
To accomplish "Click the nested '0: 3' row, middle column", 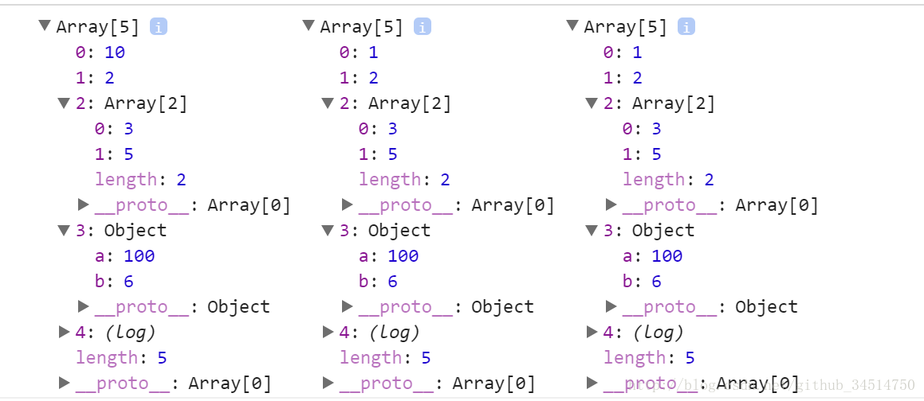I will pyautogui.click(x=379, y=128).
